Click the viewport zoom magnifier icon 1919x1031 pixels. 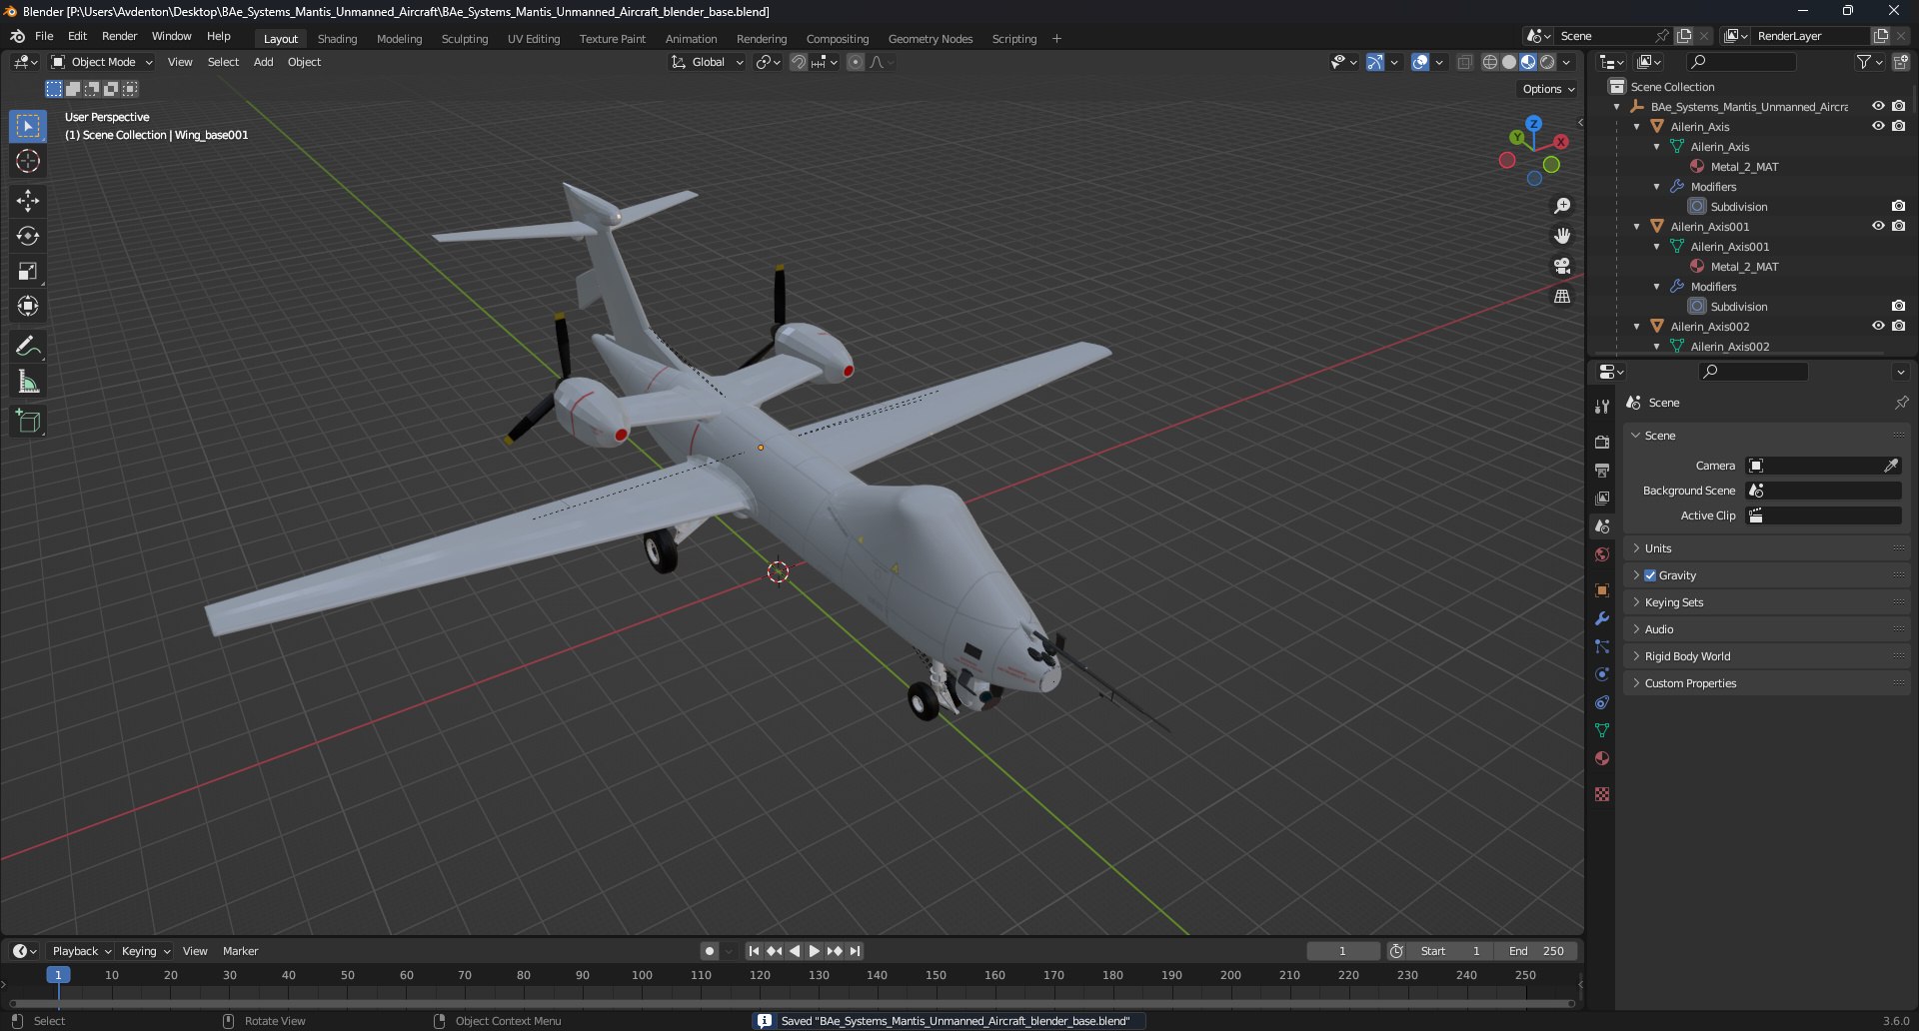(1562, 206)
